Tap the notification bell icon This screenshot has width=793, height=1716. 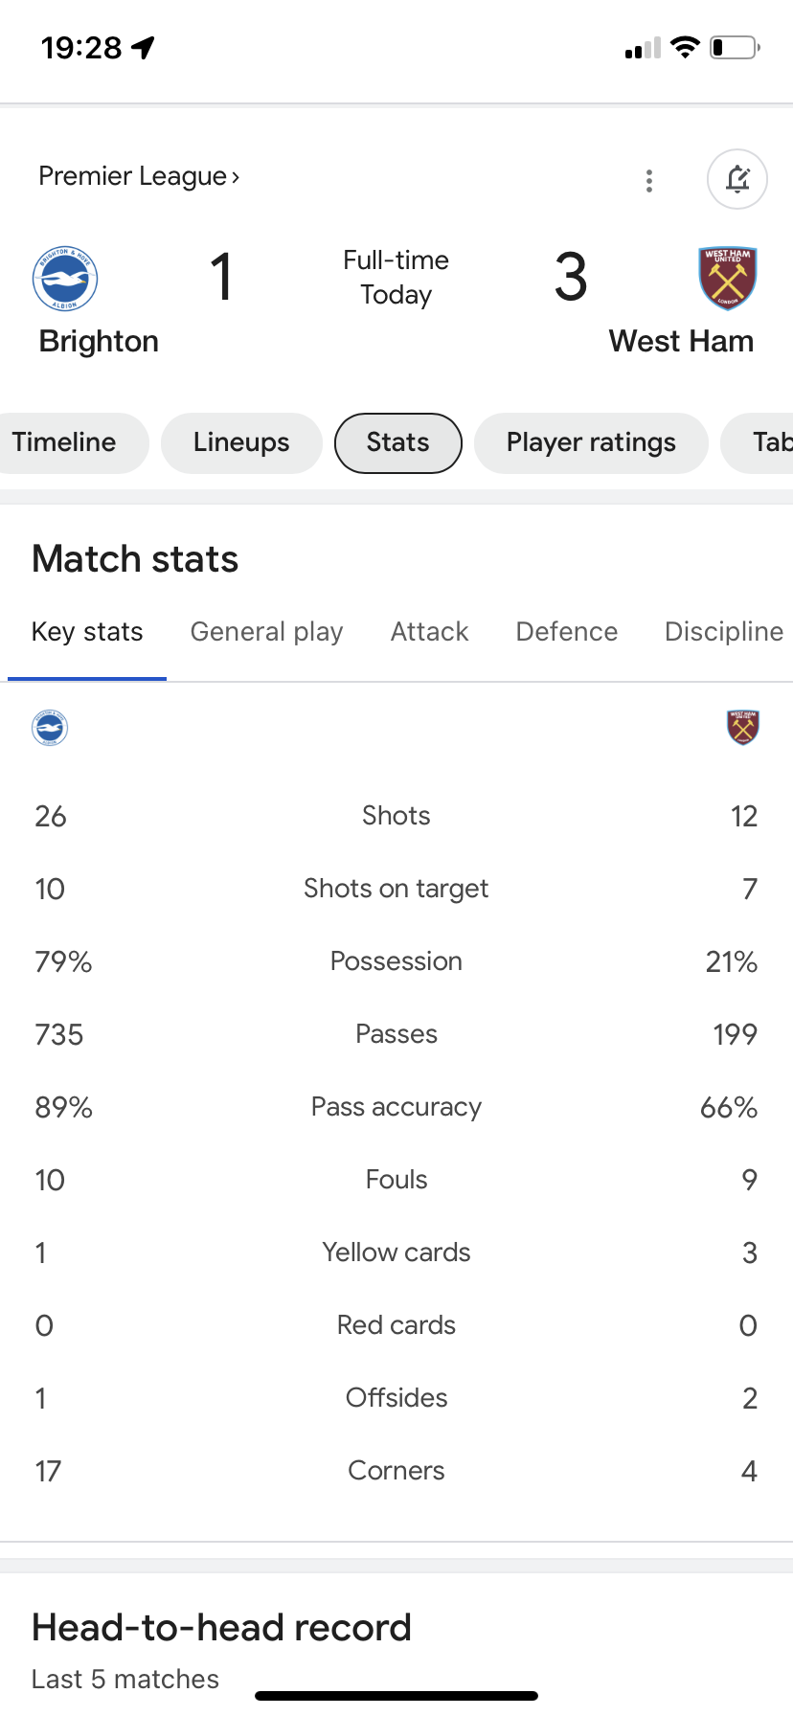coord(736,179)
